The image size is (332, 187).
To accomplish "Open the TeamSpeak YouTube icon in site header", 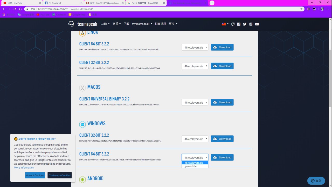I will tap(257, 24).
